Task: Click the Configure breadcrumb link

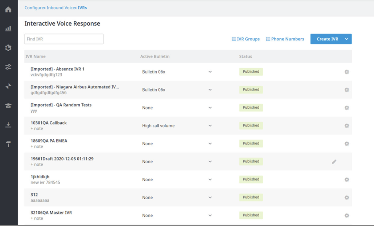Action: click(x=34, y=8)
